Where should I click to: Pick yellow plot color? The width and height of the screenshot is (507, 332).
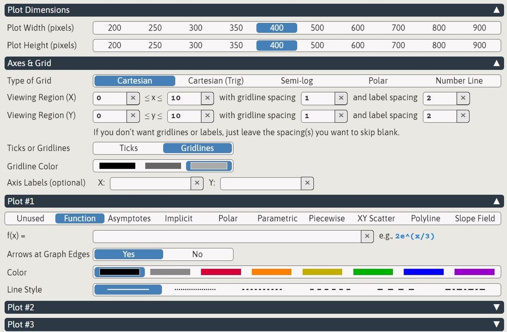(322, 272)
